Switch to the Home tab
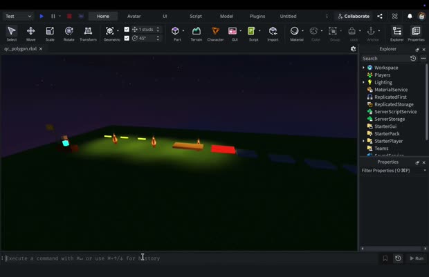 103,16
